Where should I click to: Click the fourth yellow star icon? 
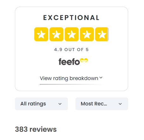coord(87,34)
